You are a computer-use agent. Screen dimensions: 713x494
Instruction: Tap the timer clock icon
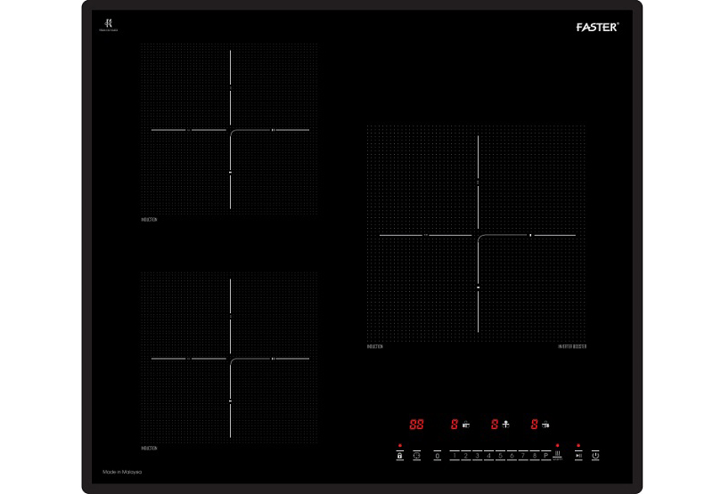pos(416,456)
